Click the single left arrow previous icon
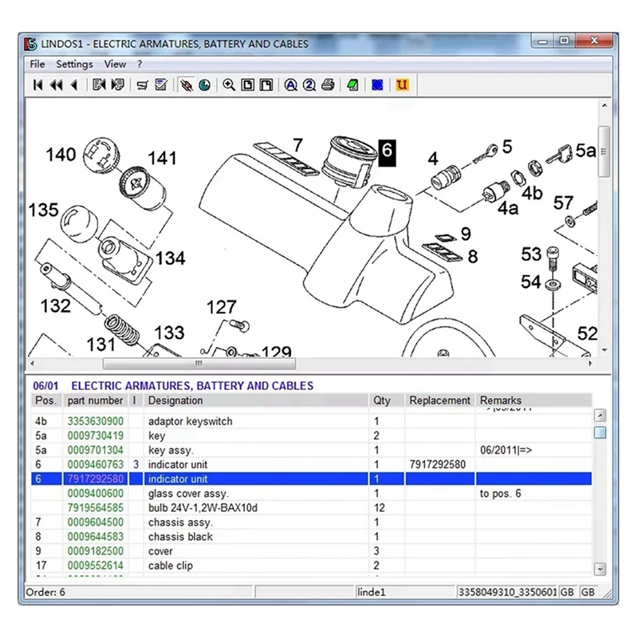The height and width of the screenshot is (638, 638). [x=74, y=85]
